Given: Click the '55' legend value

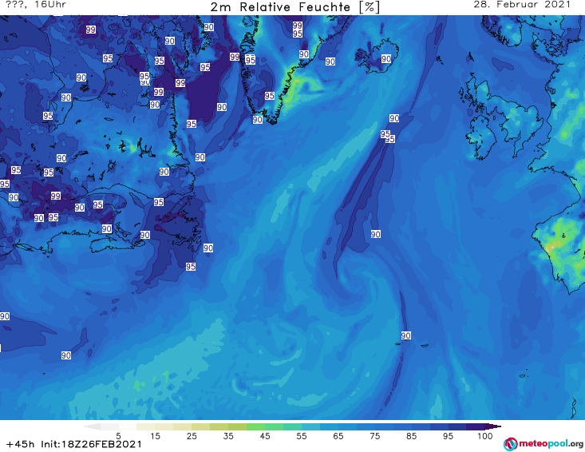Looking at the screenshot, I should (302, 436).
